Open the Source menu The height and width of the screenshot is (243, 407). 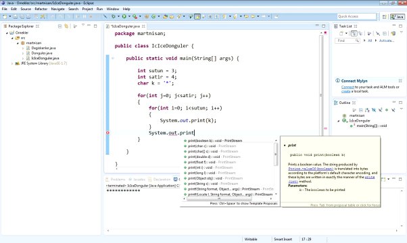click(26, 9)
